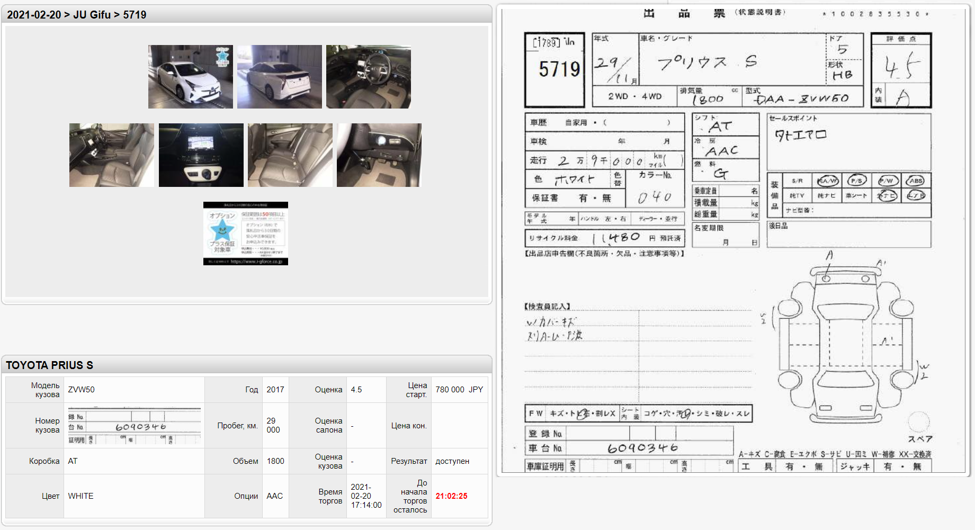Click the До начала торгов осталось label

tap(410, 496)
